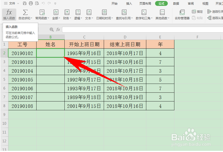Open the common functions (常用函数) list
Screen dimensions: 223x152
coord(42,15)
